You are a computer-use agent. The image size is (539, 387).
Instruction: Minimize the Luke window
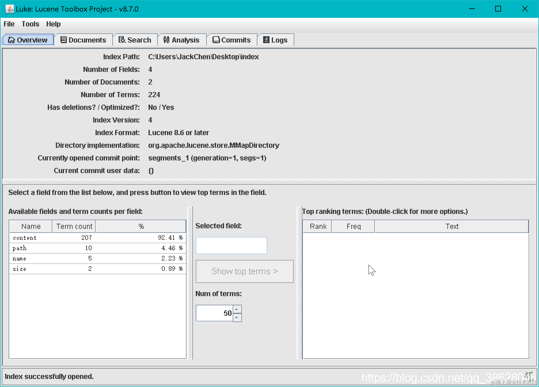(472, 9)
